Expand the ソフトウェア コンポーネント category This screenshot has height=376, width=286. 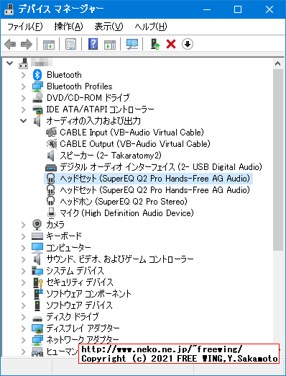[x=24, y=294]
